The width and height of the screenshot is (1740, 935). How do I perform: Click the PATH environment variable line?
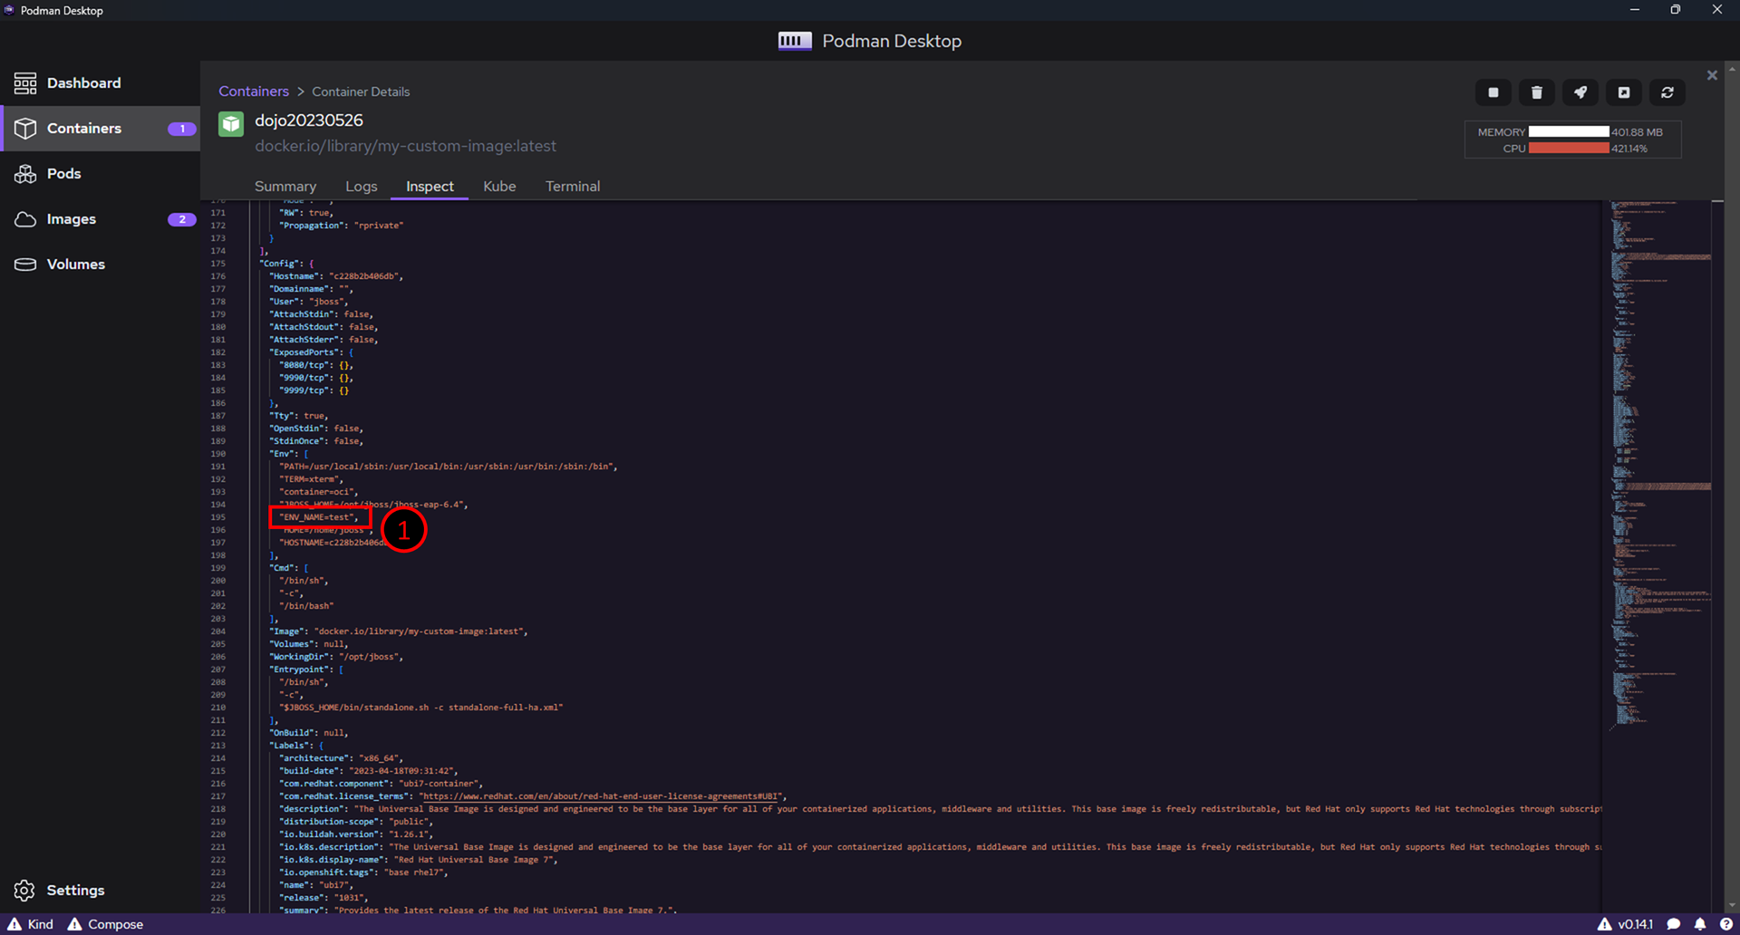(449, 467)
